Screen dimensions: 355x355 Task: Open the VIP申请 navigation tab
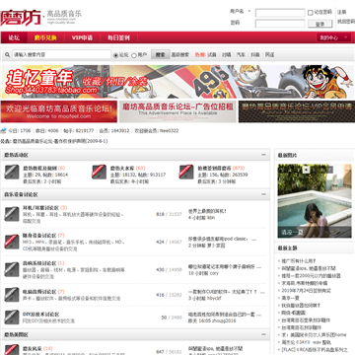click(x=82, y=37)
